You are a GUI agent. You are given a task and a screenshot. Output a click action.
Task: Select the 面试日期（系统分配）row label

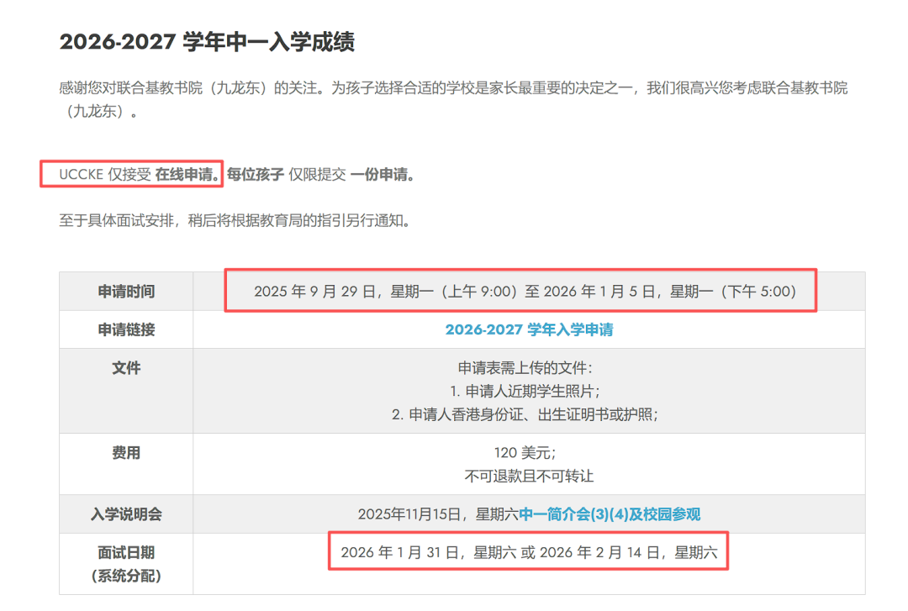tap(126, 563)
